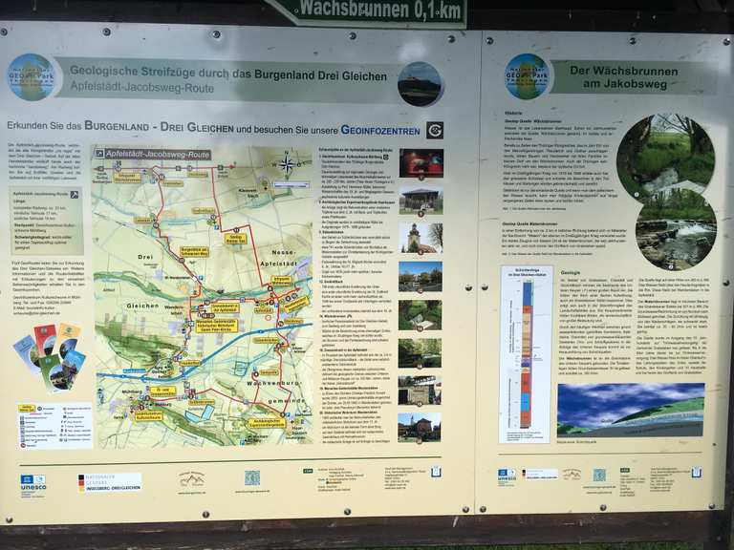This screenshot has width=734, height=550.
Task: Tap the GeoPark logo beside Der Wachsbrunnen title
Action: (528, 76)
